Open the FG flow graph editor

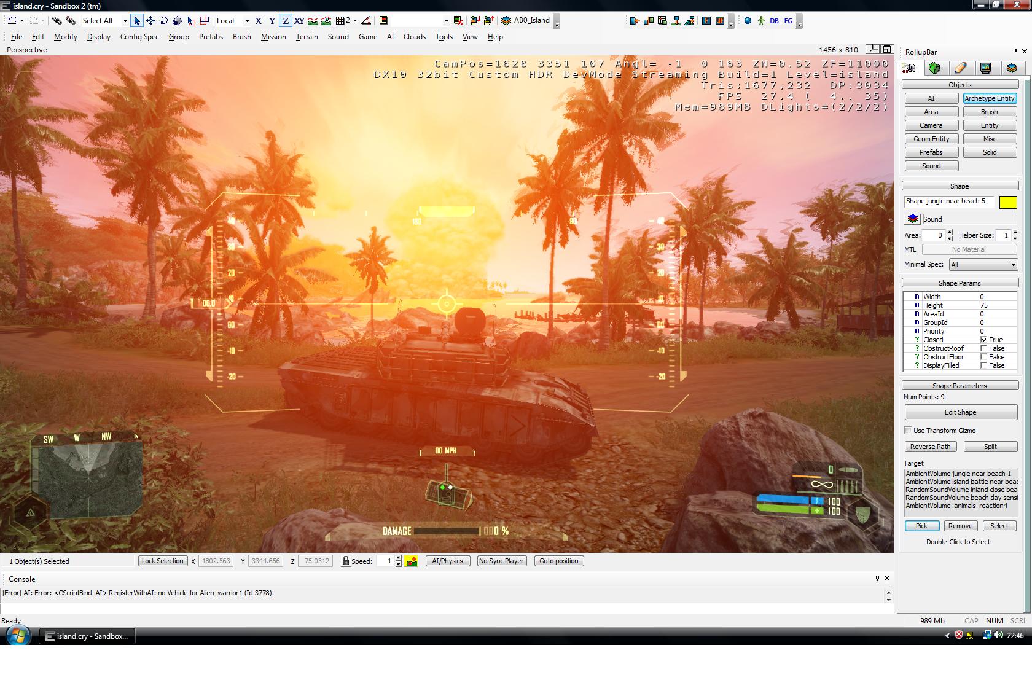788,20
